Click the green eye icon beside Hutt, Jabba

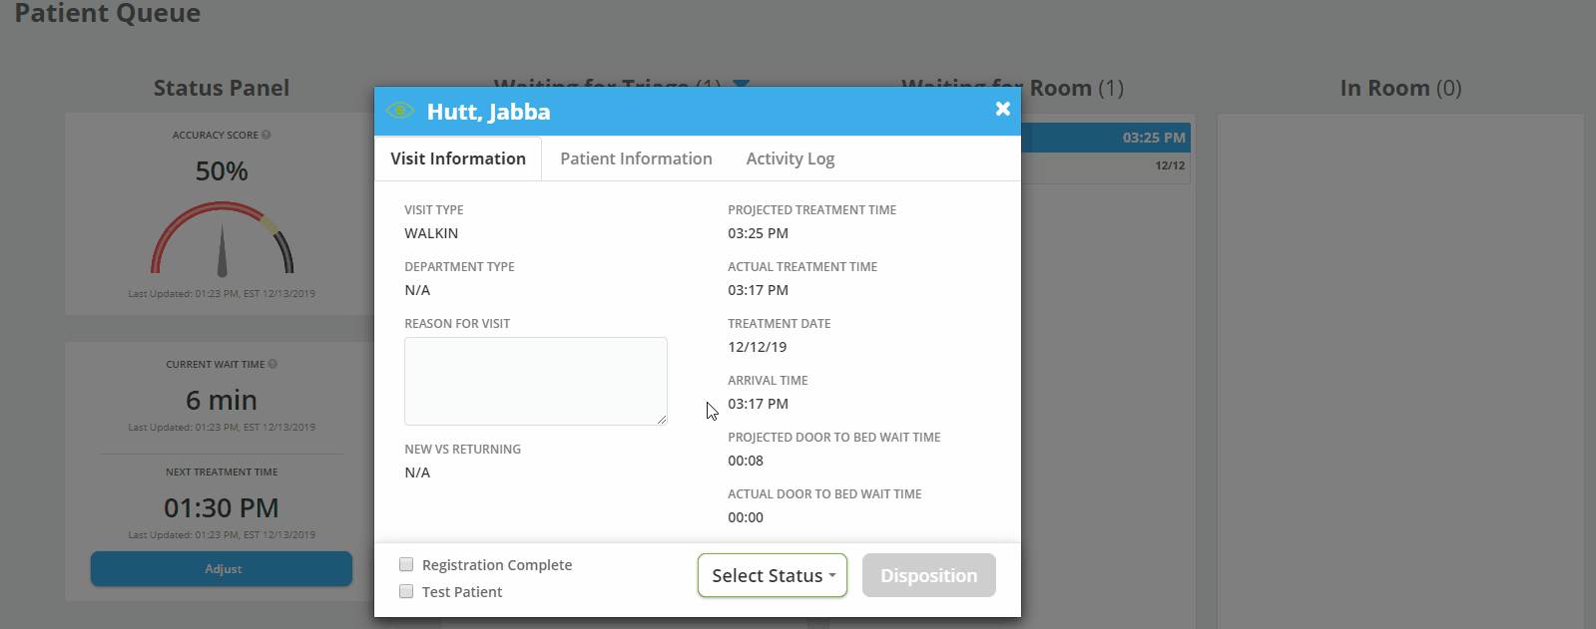(399, 111)
